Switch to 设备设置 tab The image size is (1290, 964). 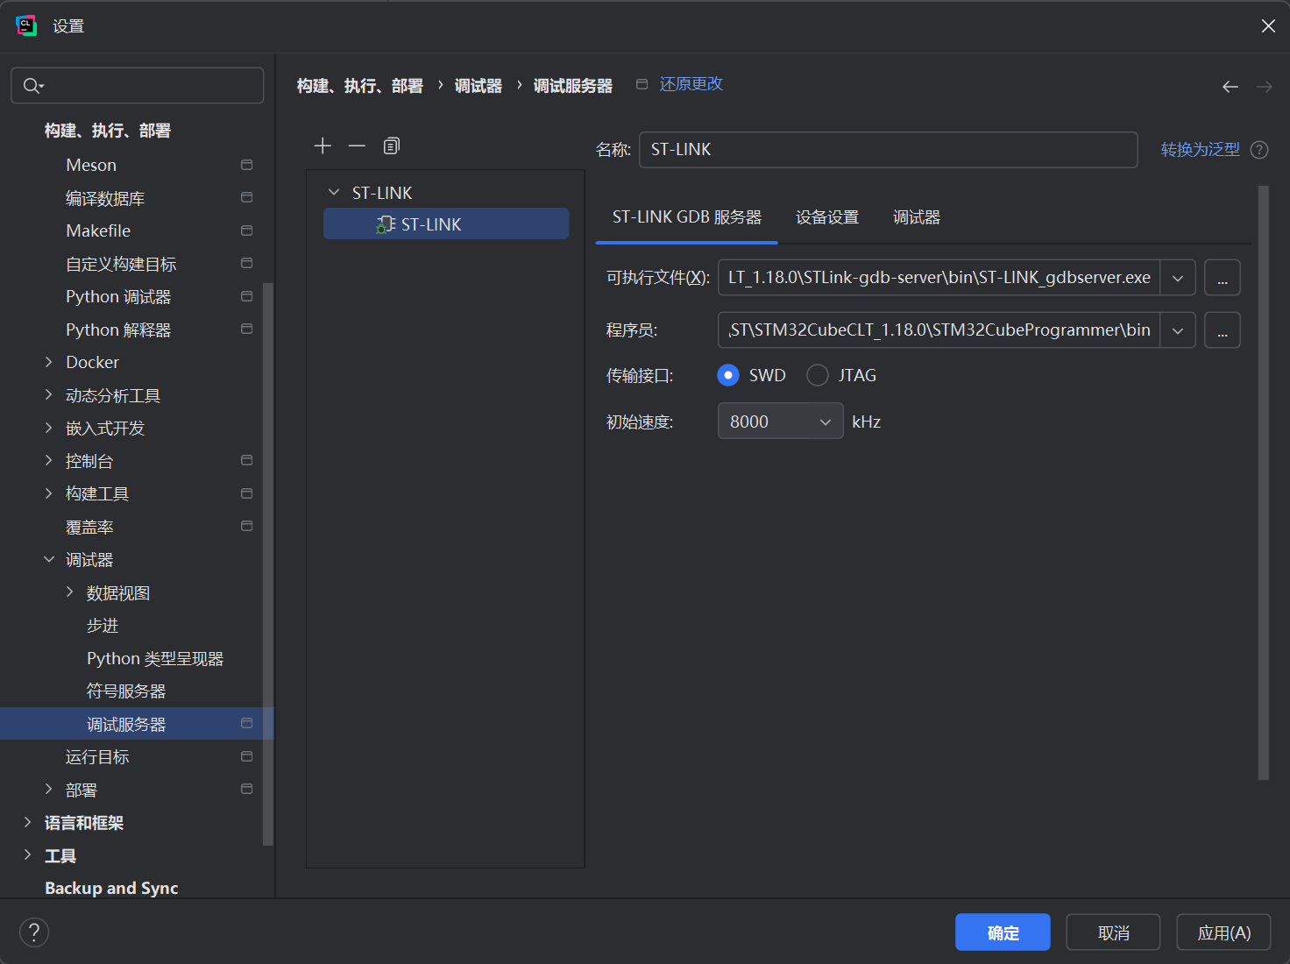tap(827, 217)
